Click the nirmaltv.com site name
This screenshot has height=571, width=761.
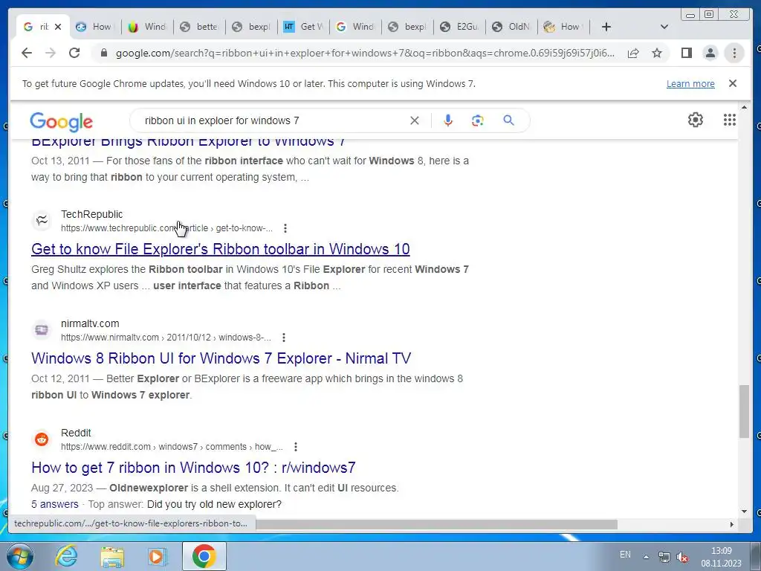click(x=90, y=323)
